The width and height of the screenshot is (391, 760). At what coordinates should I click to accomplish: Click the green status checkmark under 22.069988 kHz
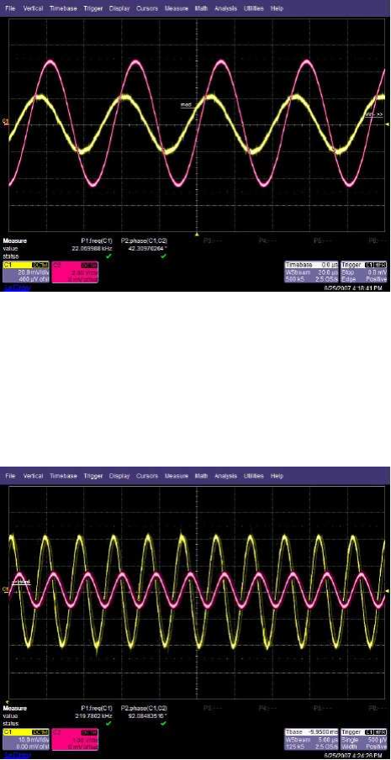(x=109, y=256)
